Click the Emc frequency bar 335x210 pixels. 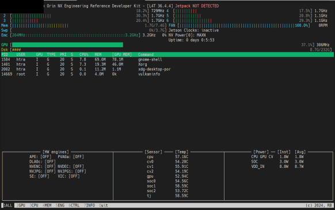click(75, 35)
